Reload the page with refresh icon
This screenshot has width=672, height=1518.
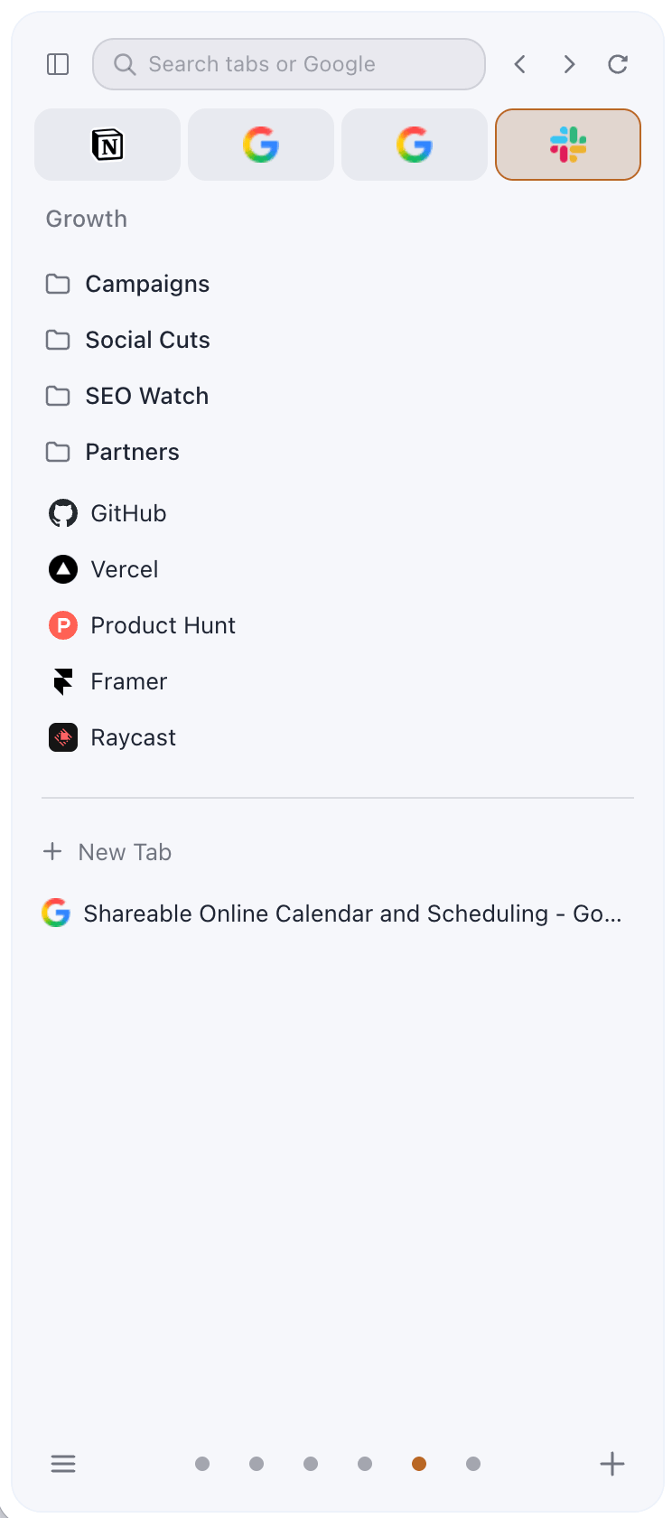tap(618, 64)
